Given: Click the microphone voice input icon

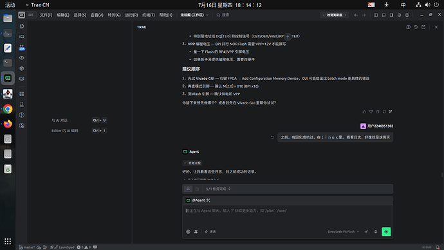Looking at the screenshot, I should (x=376, y=231).
